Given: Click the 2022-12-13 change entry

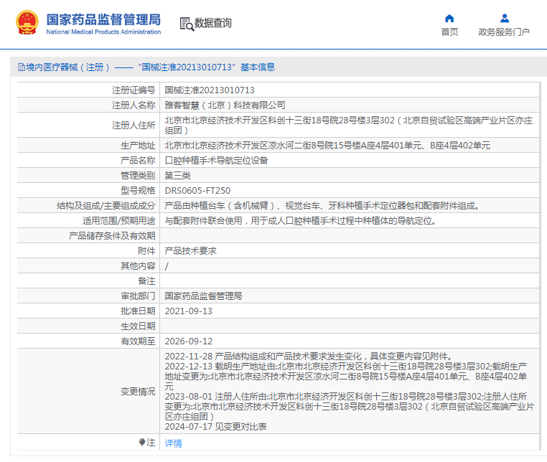Looking at the screenshot, I should [346, 377].
